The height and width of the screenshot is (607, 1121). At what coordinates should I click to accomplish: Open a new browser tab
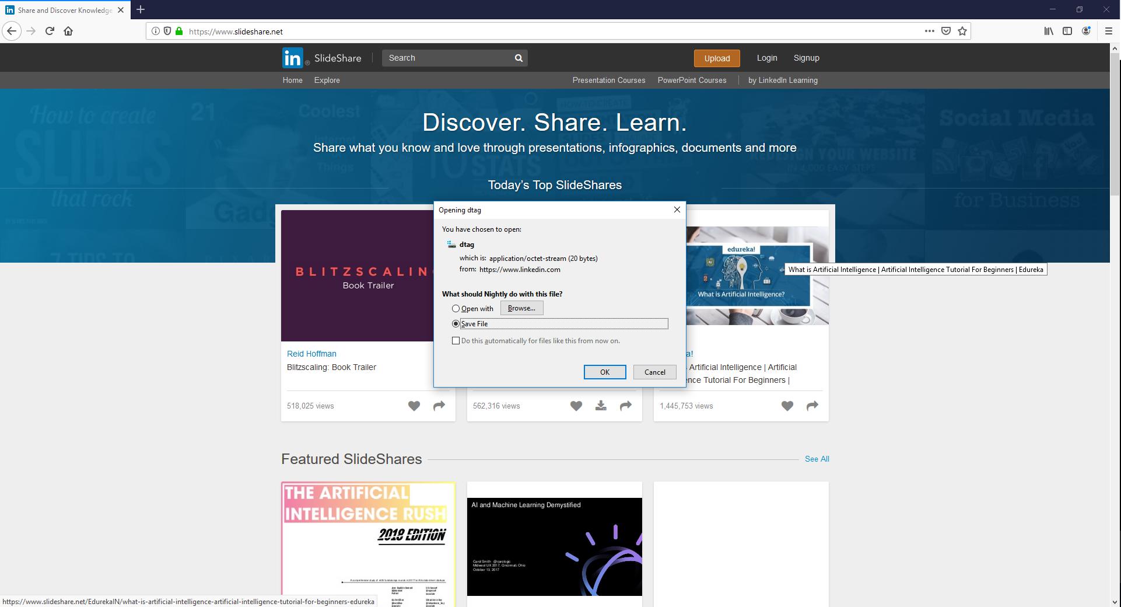click(x=141, y=9)
